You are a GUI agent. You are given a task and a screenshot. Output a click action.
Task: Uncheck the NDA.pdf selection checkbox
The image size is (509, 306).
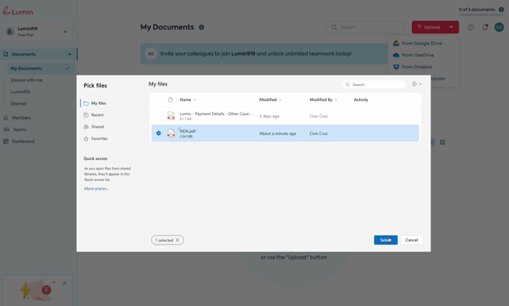(159, 133)
